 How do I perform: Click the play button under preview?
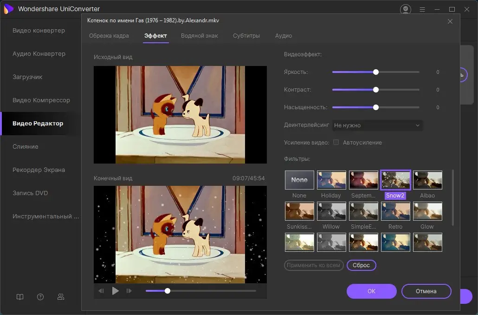pyautogui.click(x=116, y=291)
